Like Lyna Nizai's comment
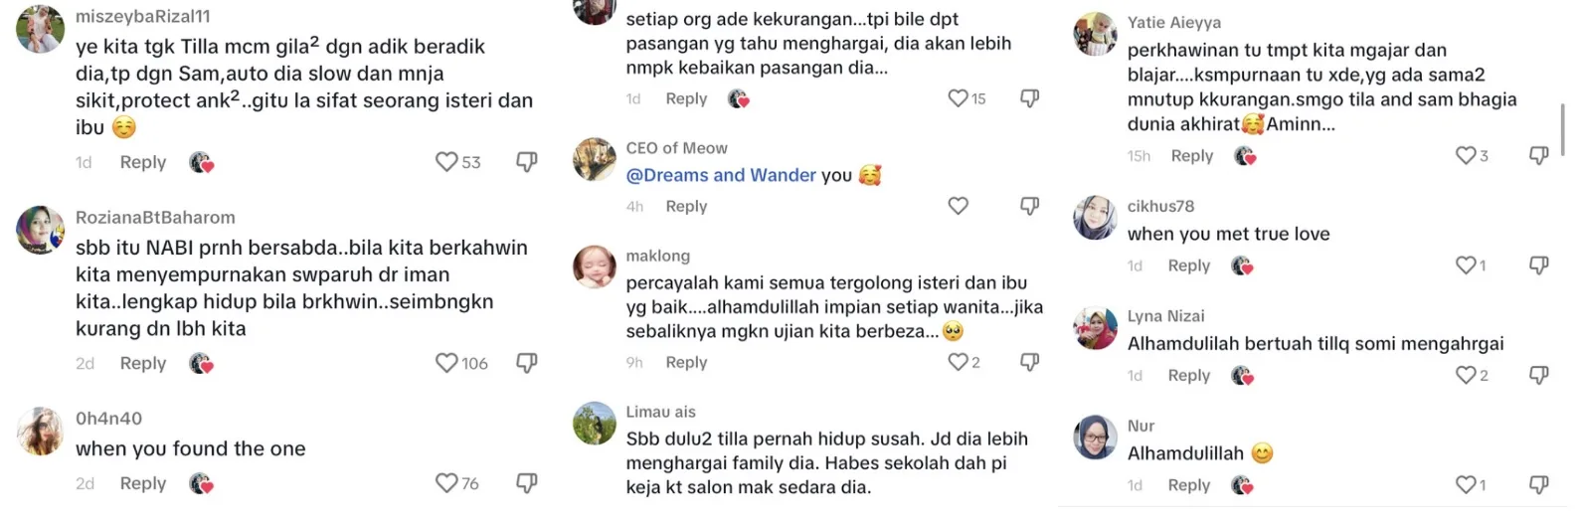The width and height of the screenshot is (1581, 526). click(1466, 375)
